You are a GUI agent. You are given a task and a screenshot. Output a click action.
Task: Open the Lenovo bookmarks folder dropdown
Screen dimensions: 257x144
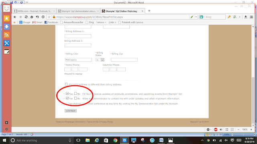(x=101, y=22)
